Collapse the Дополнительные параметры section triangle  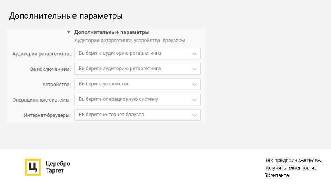click(x=69, y=32)
